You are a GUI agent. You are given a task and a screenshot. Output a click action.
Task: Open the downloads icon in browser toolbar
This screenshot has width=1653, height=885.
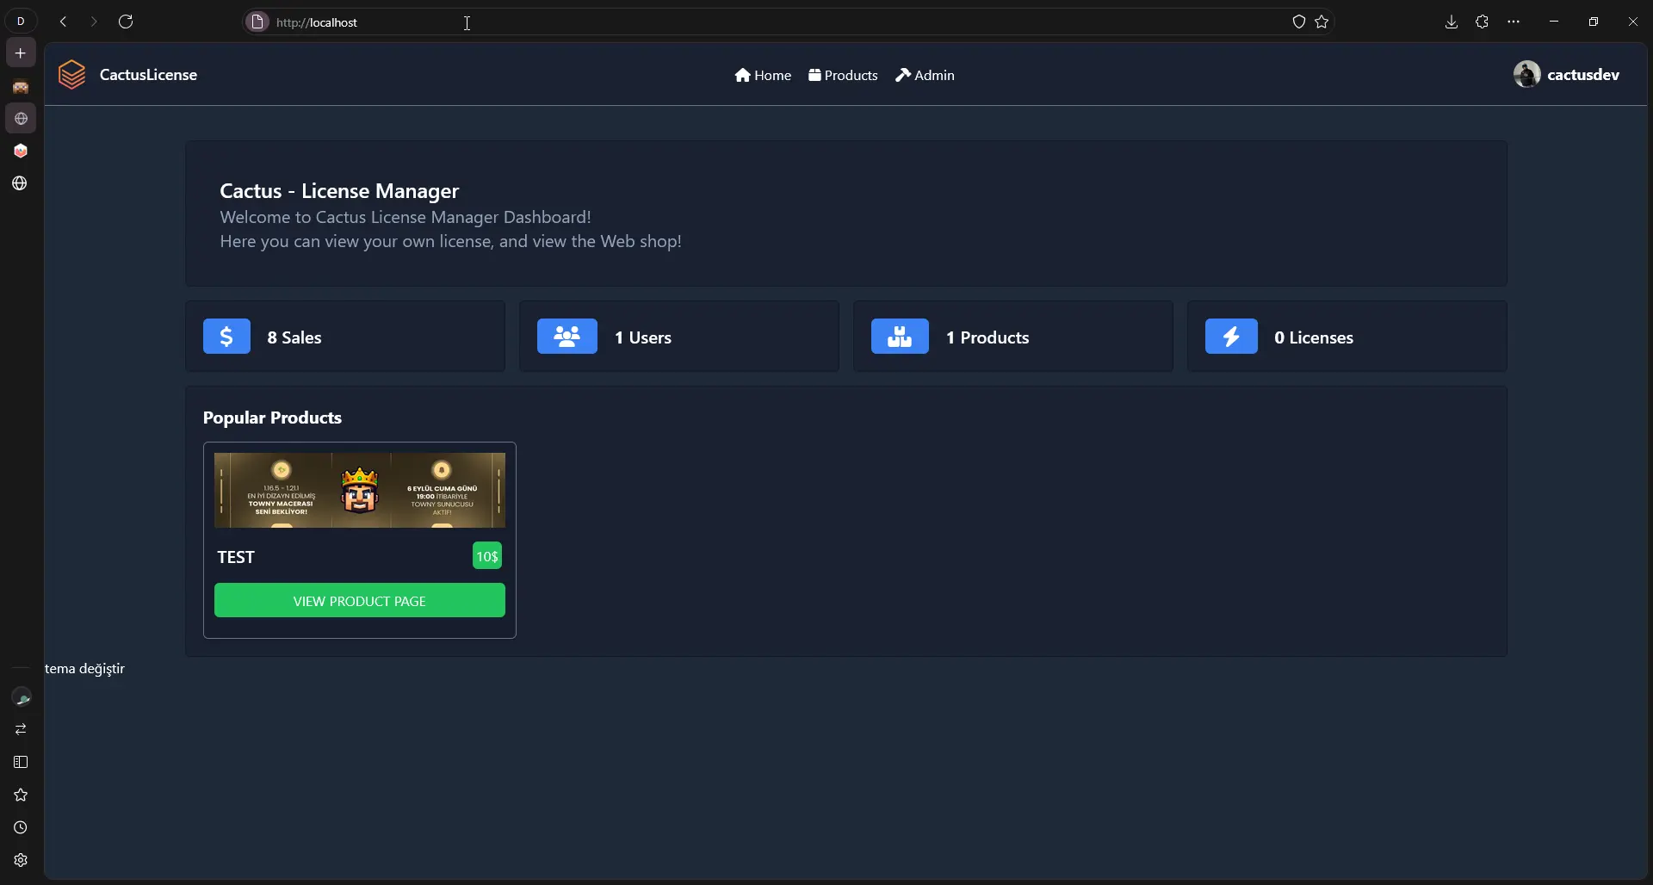coord(1452,22)
